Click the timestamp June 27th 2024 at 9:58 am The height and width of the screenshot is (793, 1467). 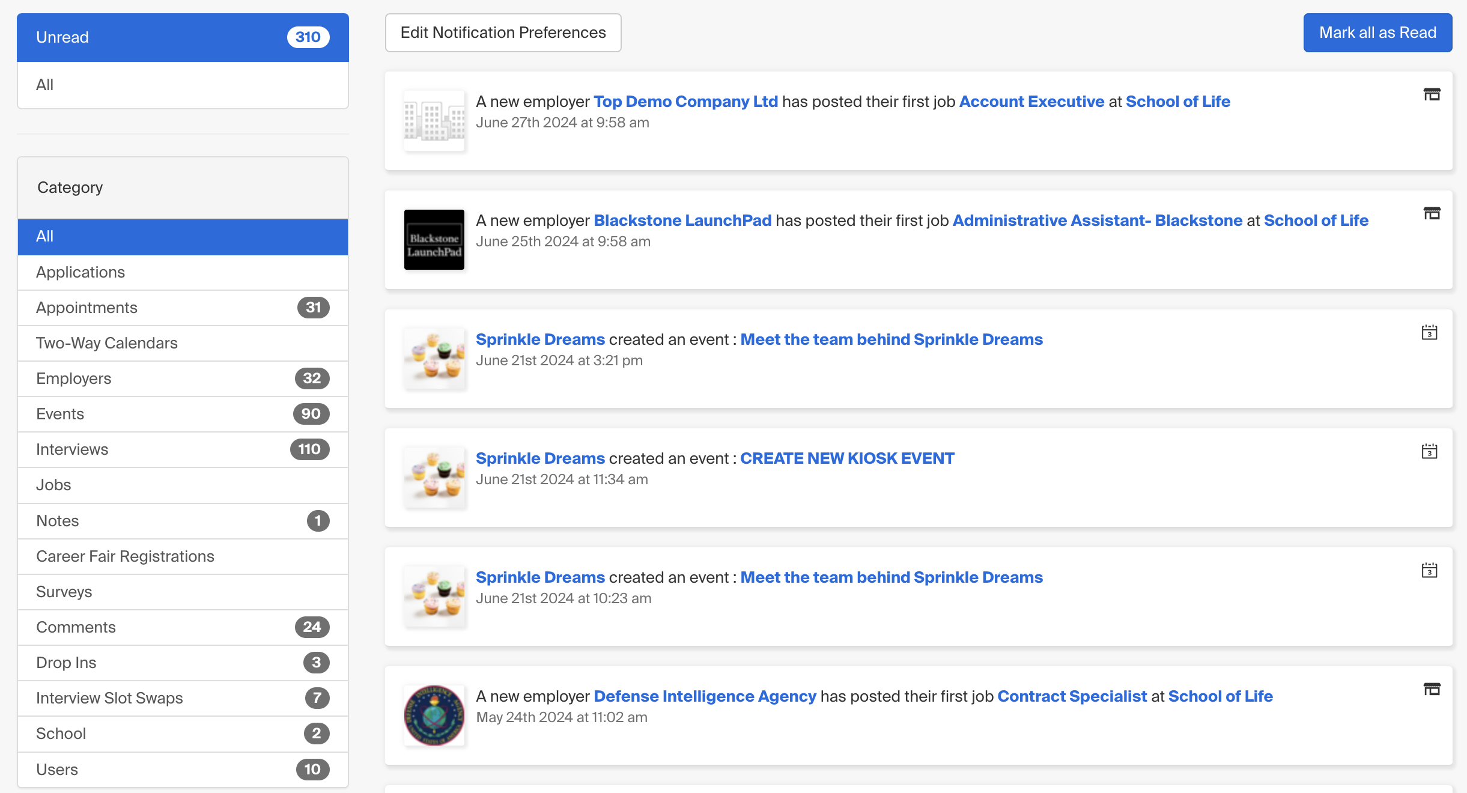[x=562, y=123]
